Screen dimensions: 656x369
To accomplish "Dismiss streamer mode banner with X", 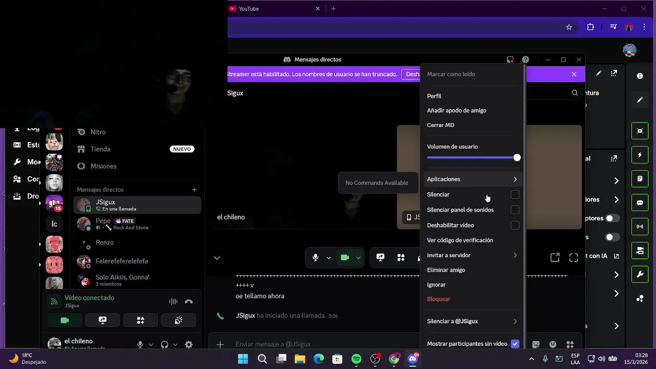I will 574,74.
